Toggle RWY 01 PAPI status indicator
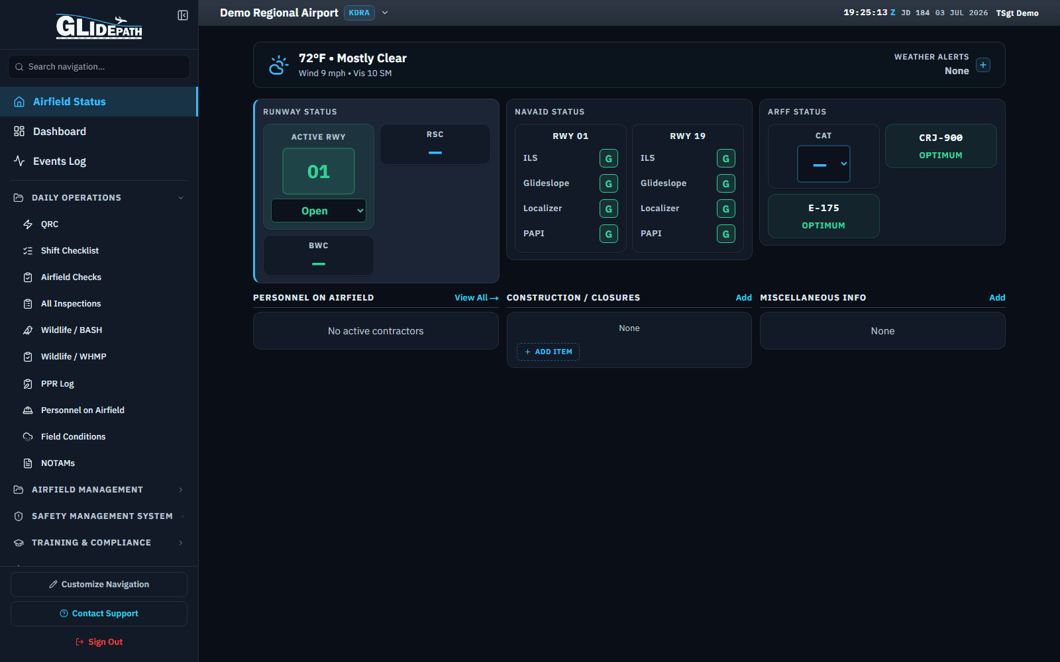1060x662 pixels. pyautogui.click(x=609, y=234)
